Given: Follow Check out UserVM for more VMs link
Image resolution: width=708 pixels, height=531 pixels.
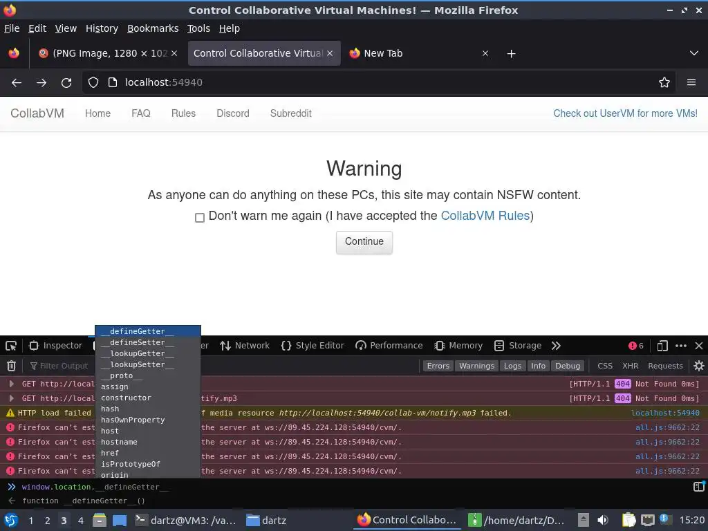Looking at the screenshot, I should point(625,113).
